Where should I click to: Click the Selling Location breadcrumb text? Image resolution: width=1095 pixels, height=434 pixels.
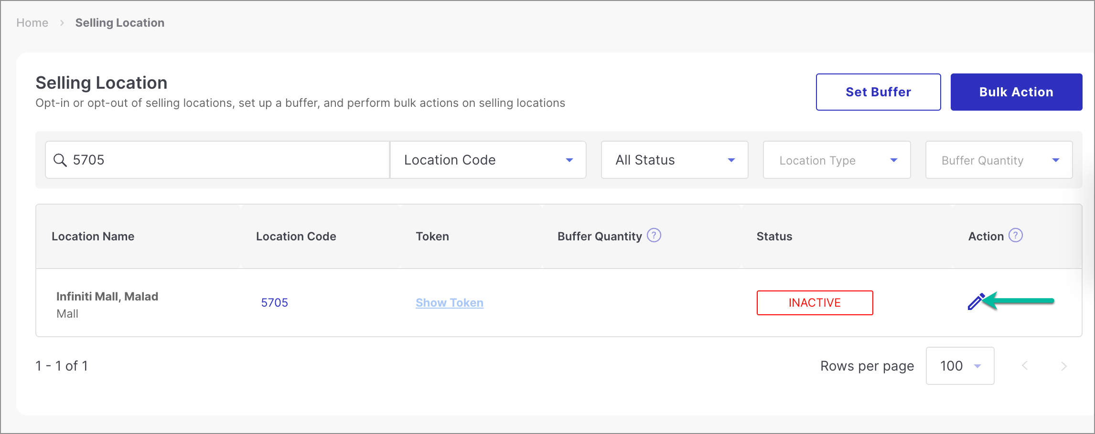click(119, 23)
